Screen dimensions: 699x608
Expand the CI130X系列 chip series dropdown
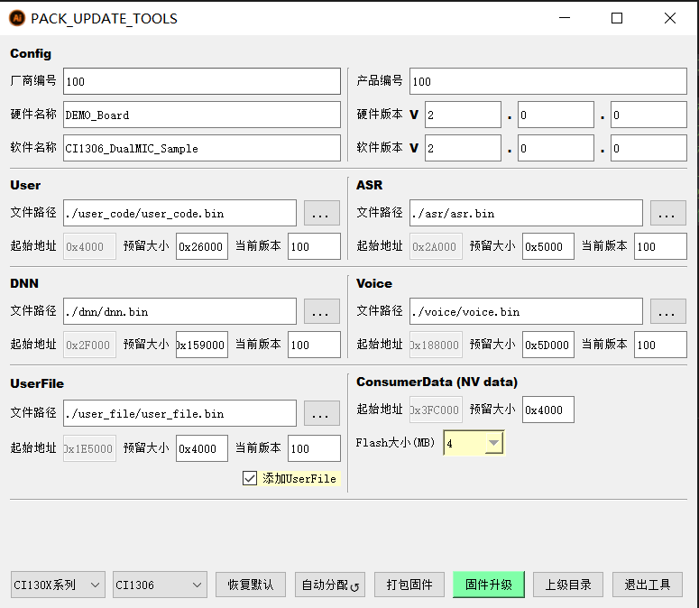[x=59, y=585]
